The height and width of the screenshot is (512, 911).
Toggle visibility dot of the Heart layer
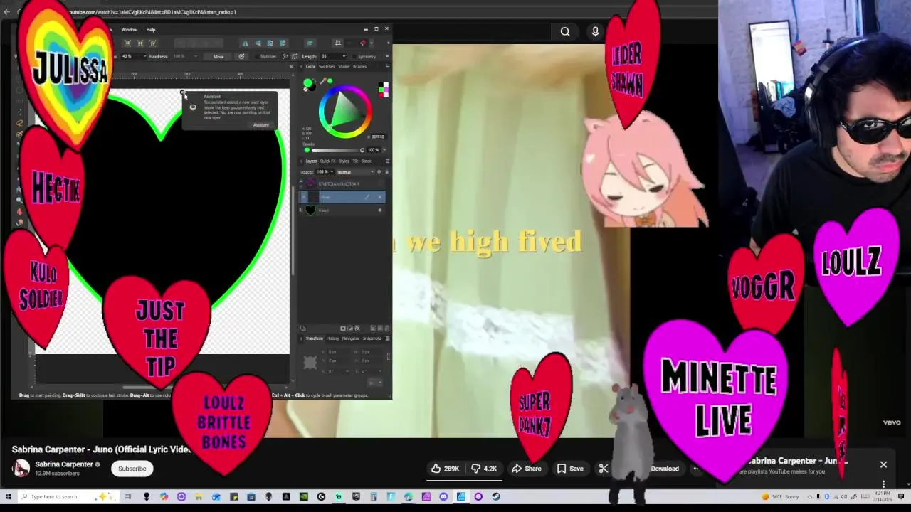(380, 210)
